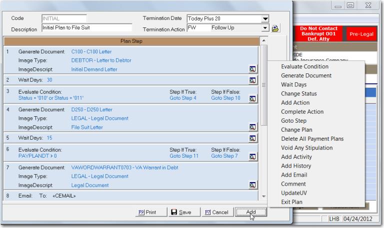Viewport: 384px width, 228px height.
Task: Open the Termination Action dropdown arrow
Action: [265, 28]
